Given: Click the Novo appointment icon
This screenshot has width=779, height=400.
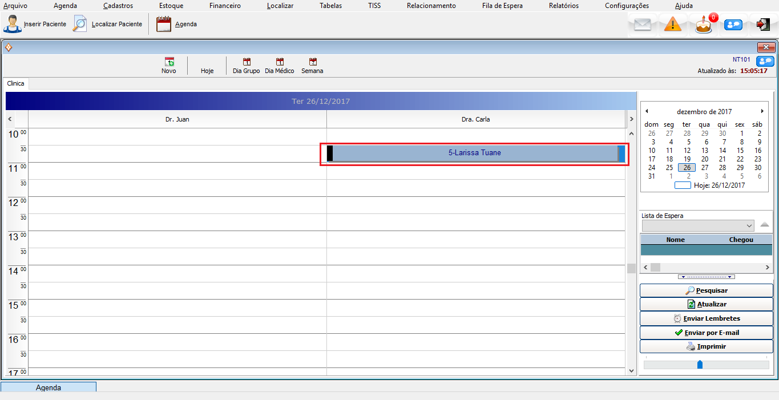Looking at the screenshot, I should point(169,62).
